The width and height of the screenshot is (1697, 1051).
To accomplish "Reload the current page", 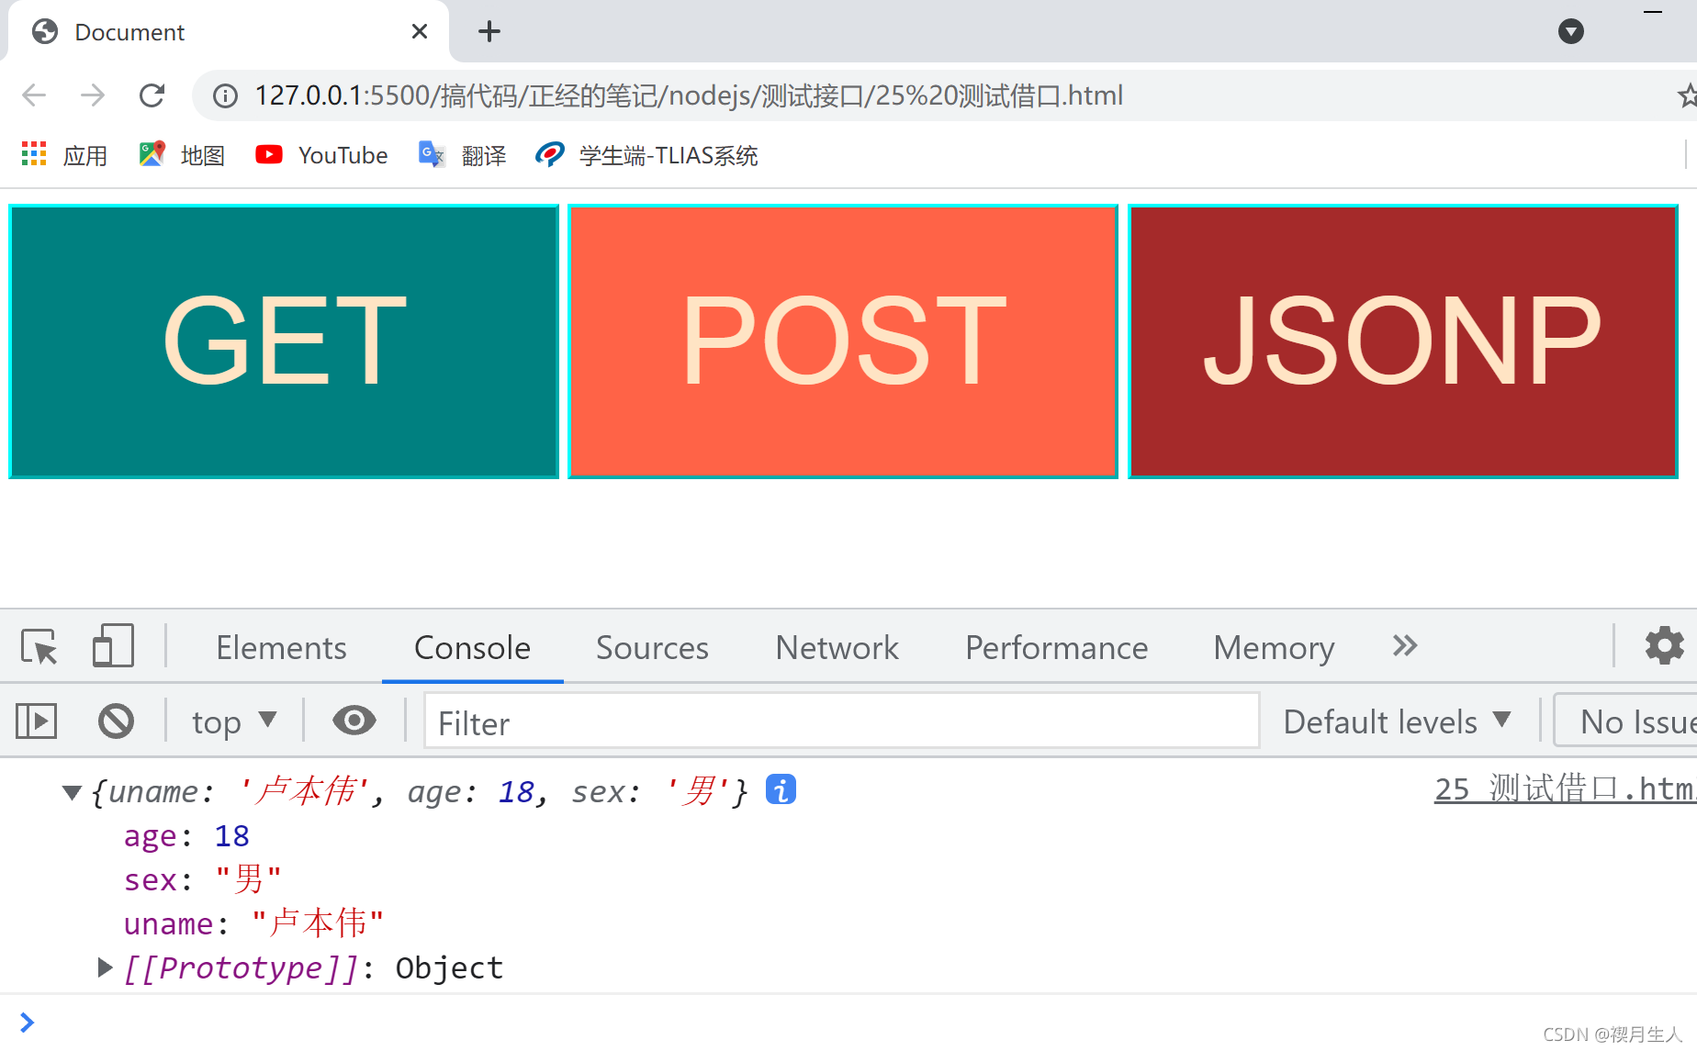I will pos(152,95).
